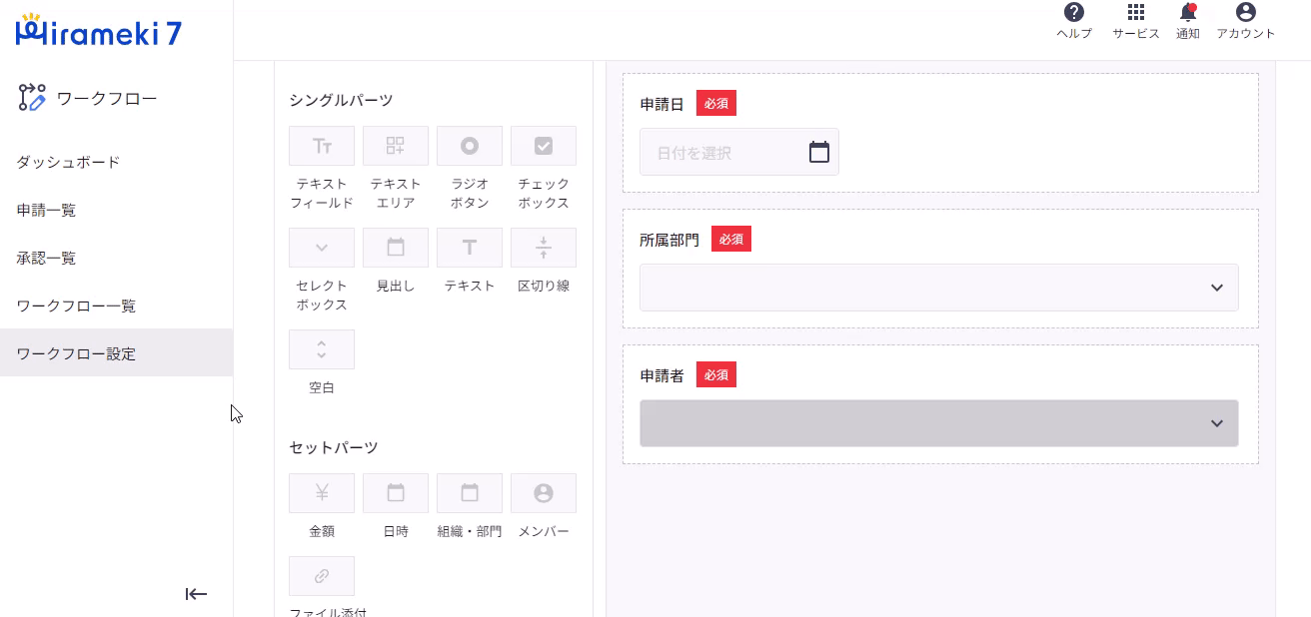Select the チェックボックス part icon
This screenshot has height=617, width=1311.
tap(544, 146)
